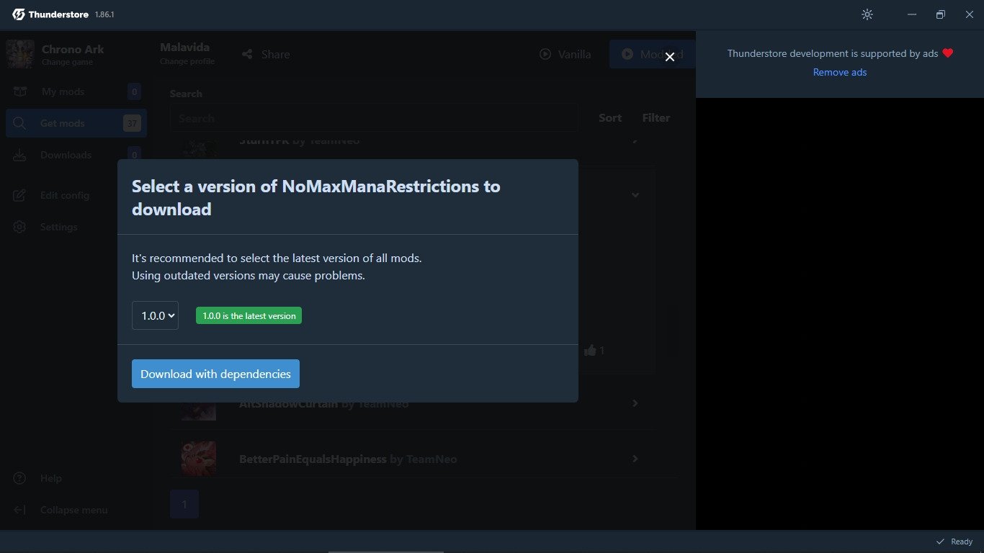984x553 pixels.
Task: Toggle the light/dark theme sun icon
Action: coord(867,14)
